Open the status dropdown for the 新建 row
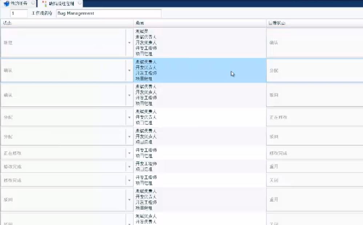 [130, 43]
